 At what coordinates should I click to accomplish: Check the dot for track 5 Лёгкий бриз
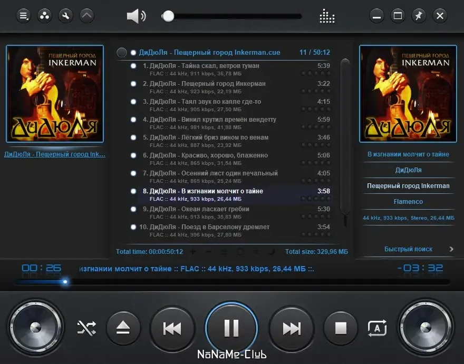pos(133,137)
